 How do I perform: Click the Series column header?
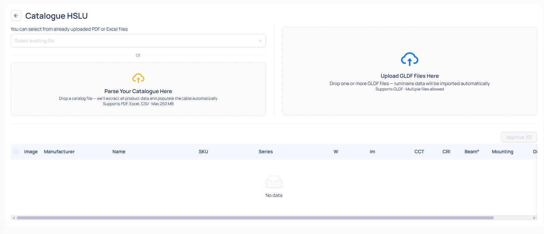point(266,152)
